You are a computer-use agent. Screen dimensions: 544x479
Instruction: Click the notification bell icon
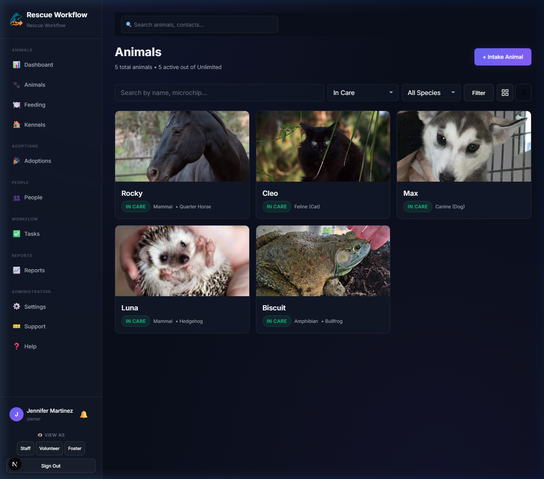(x=84, y=414)
